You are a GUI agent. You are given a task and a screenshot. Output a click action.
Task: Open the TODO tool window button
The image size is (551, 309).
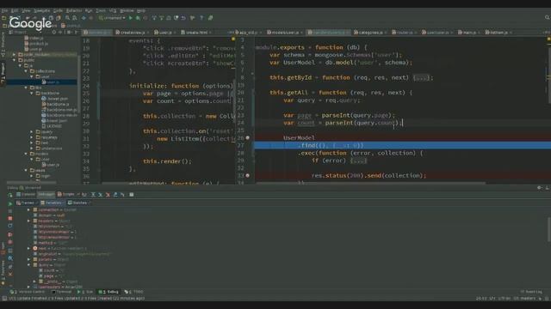134,292
